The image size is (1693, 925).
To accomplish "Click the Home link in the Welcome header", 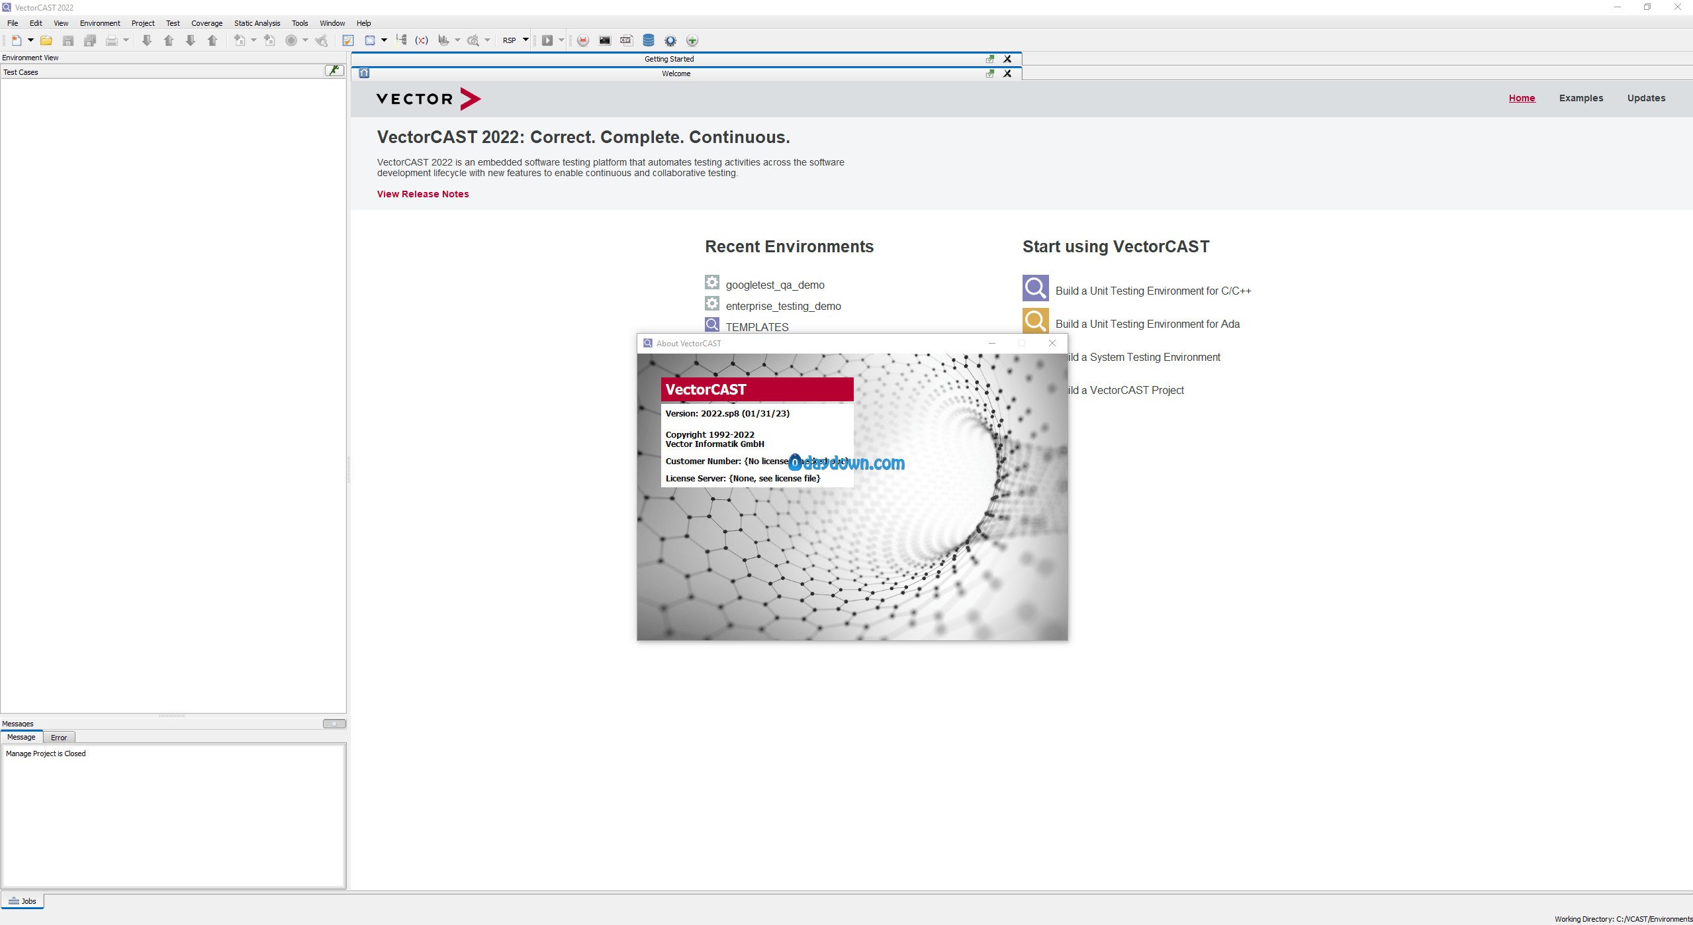I will (x=1522, y=98).
